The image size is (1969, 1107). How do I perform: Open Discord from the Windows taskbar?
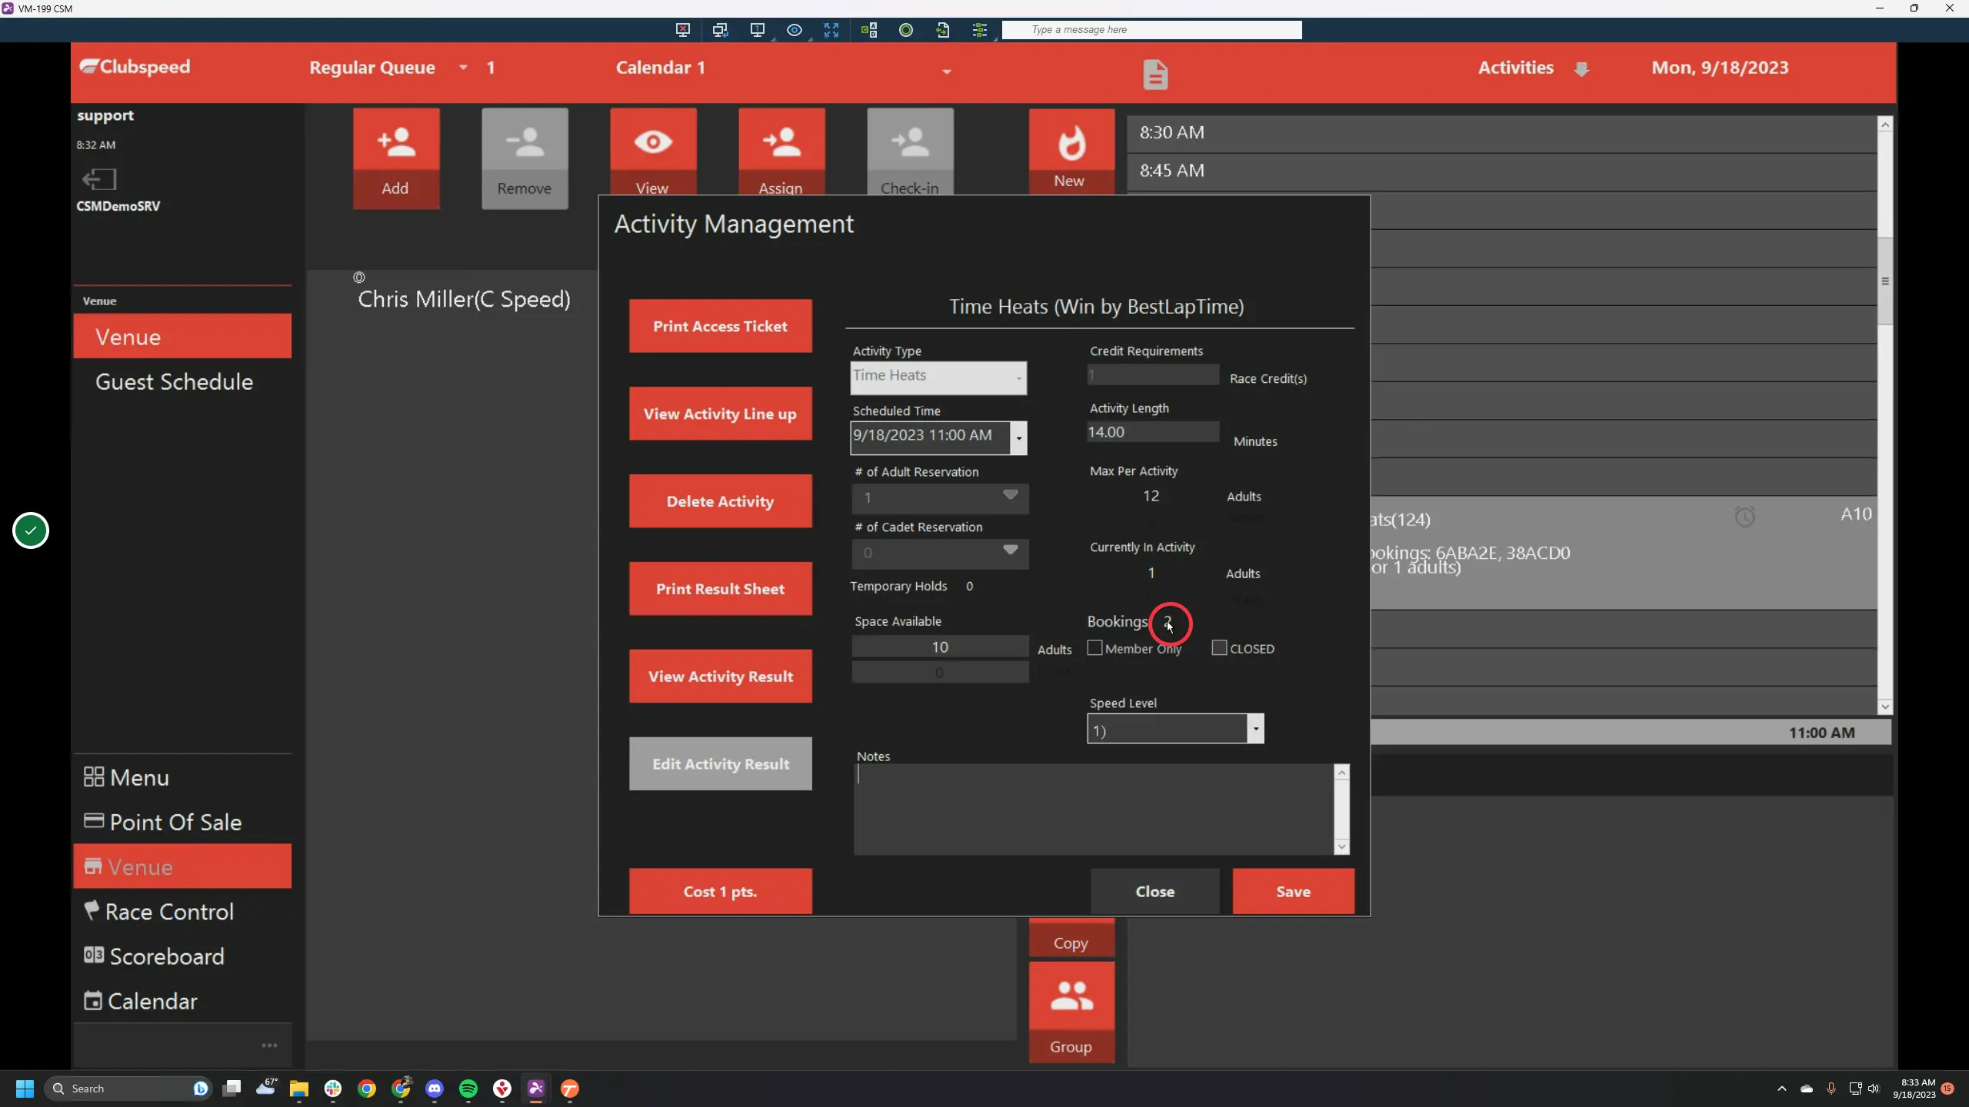pyautogui.click(x=435, y=1089)
